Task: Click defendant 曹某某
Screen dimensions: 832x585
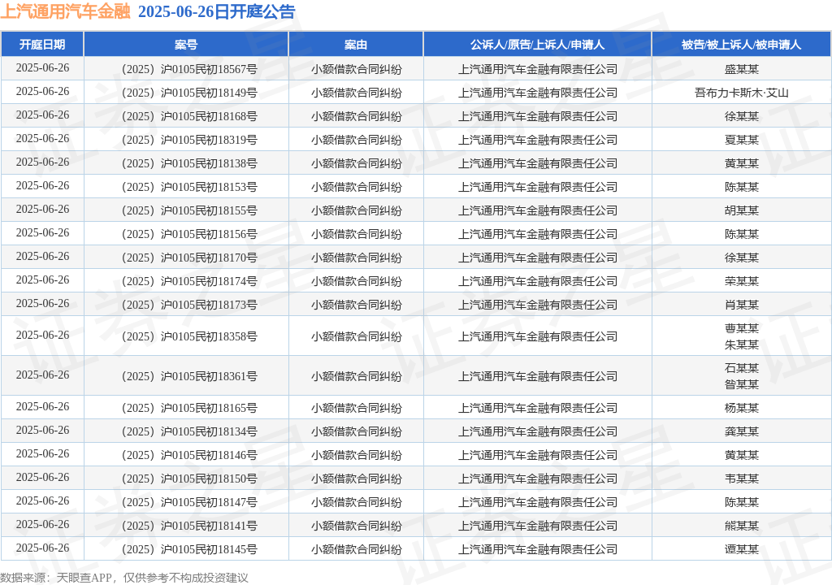Action: point(742,328)
